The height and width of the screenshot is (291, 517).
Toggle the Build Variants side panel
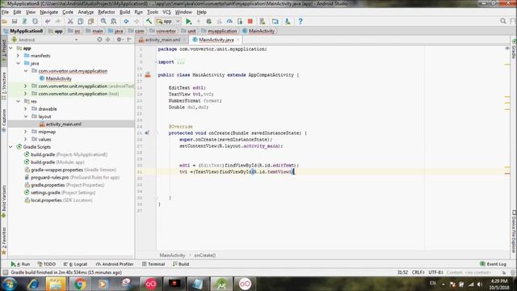click(x=4, y=200)
